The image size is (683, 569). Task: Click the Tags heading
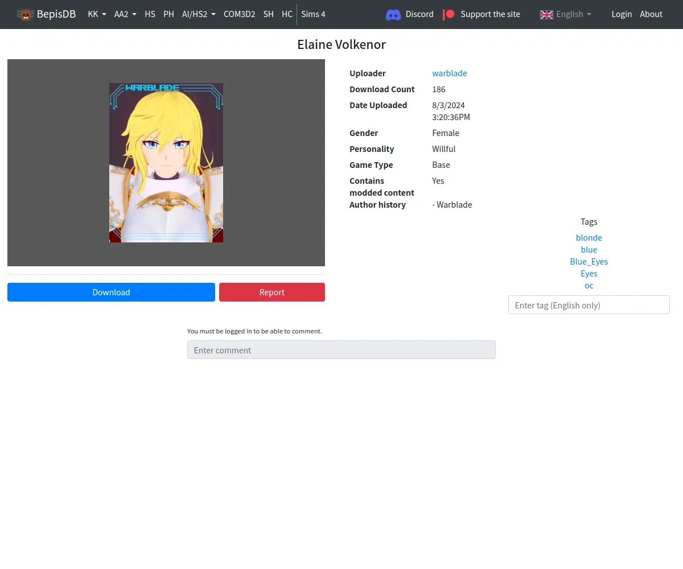[589, 222]
